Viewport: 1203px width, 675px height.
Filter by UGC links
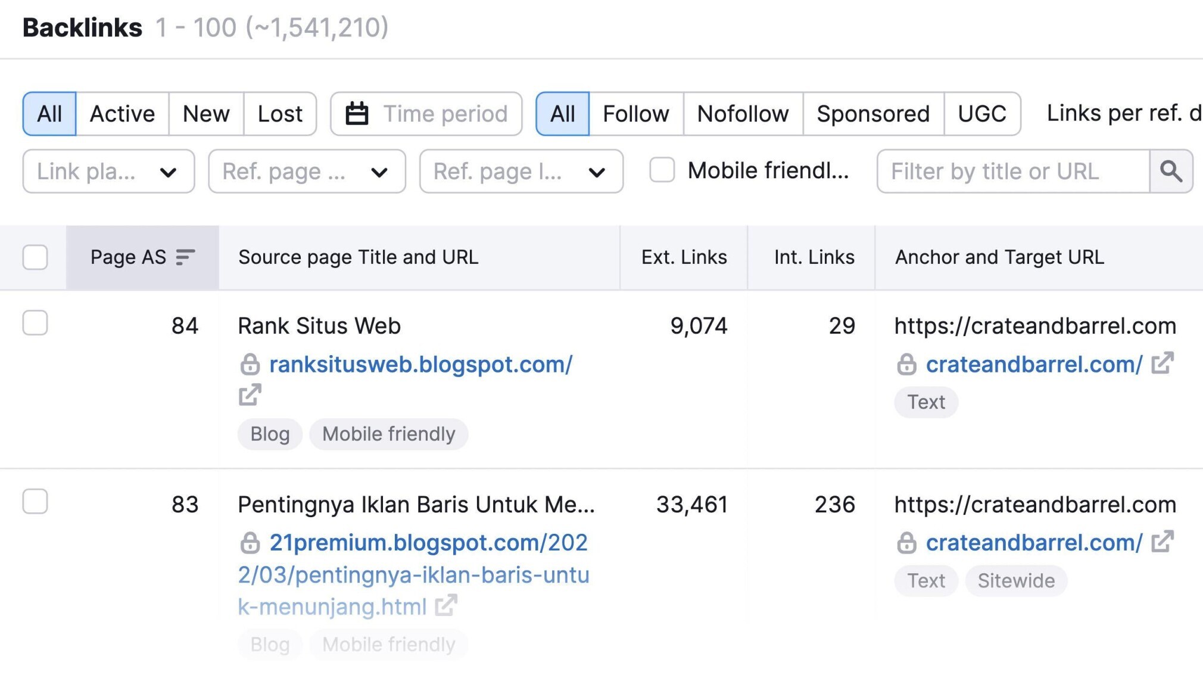click(982, 114)
